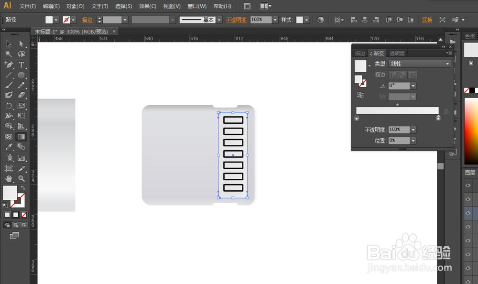Screen dimensions: 478x284
Task: Select the Gradient tool in toolbox
Action: (x=21, y=137)
